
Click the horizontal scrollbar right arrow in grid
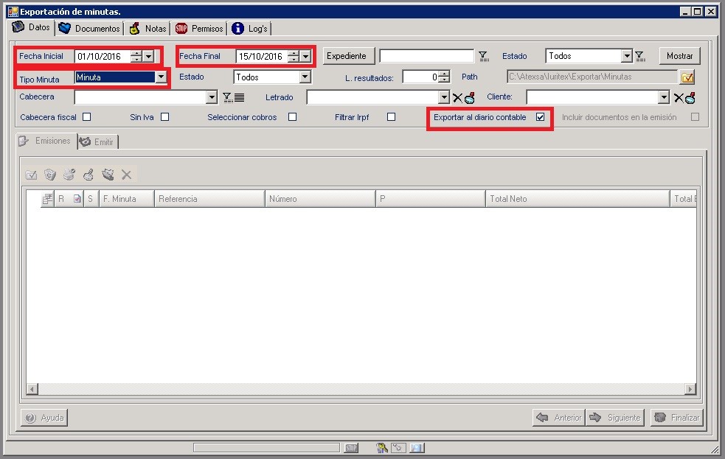point(690,389)
